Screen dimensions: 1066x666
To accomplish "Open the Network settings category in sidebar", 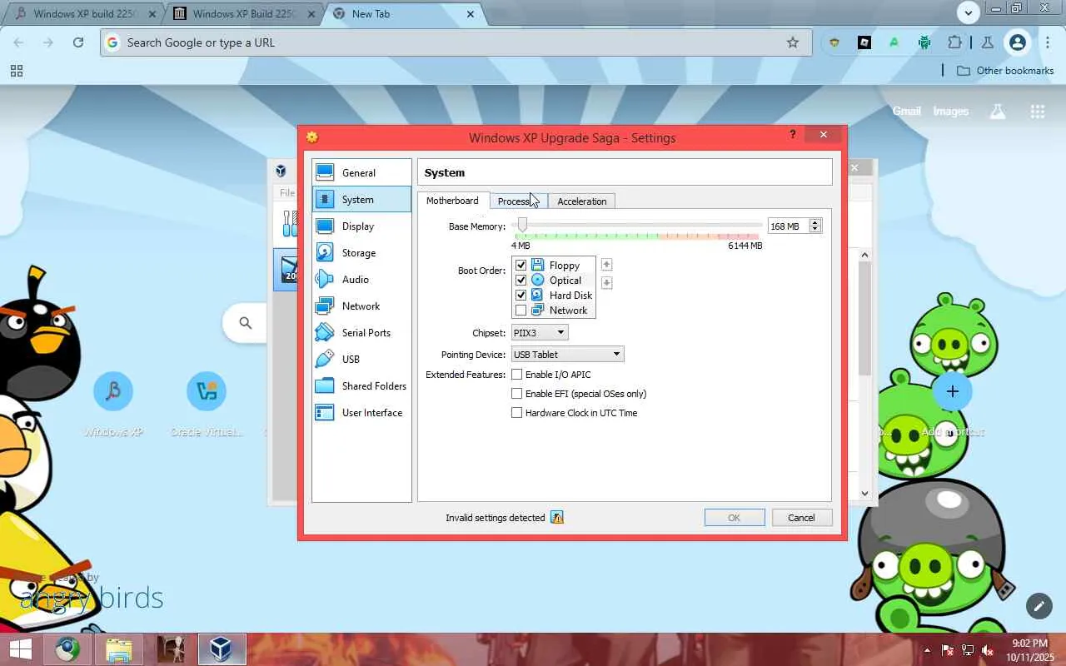I will tap(361, 306).
